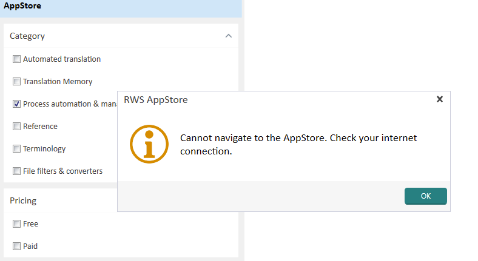Check the Free pricing option

pyautogui.click(x=16, y=224)
